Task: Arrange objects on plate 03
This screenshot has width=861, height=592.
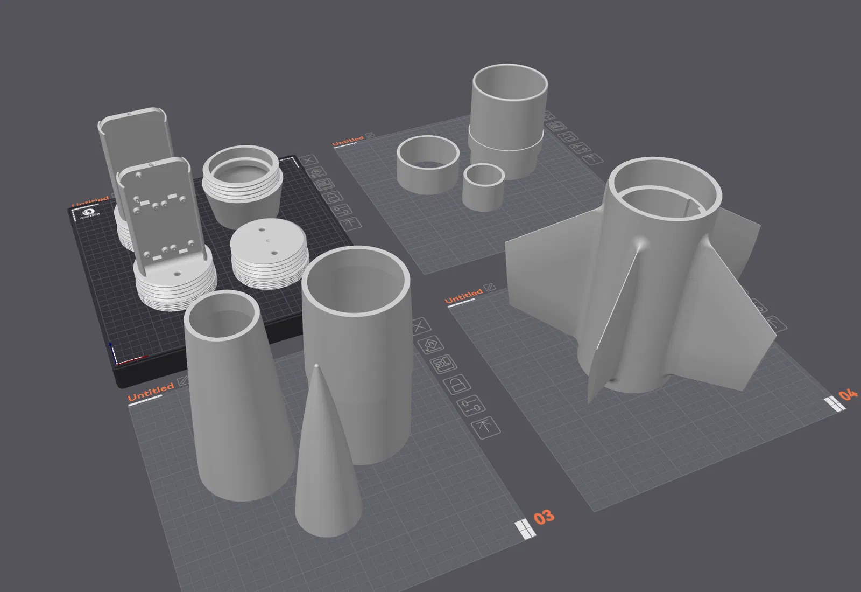Action: click(x=444, y=364)
